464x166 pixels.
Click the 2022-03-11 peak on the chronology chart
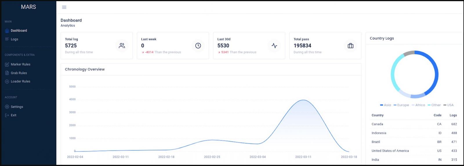tap(303, 100)
